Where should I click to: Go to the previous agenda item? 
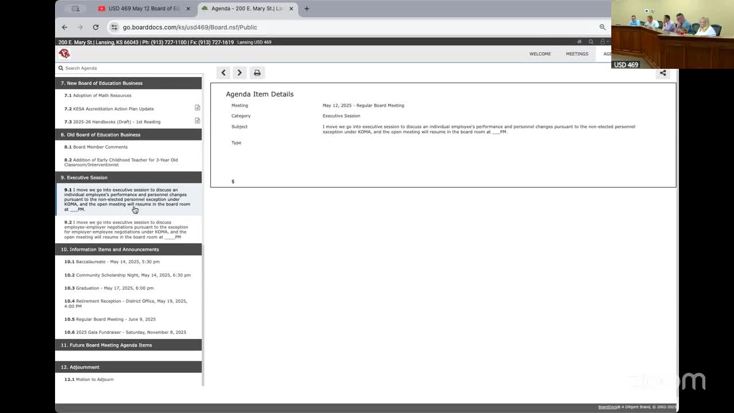pyautogui.click(x=224, y=73)
